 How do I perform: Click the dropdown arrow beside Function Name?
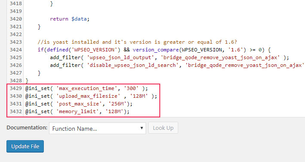142,128
